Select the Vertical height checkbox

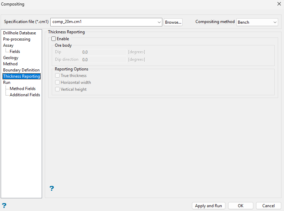58,89
